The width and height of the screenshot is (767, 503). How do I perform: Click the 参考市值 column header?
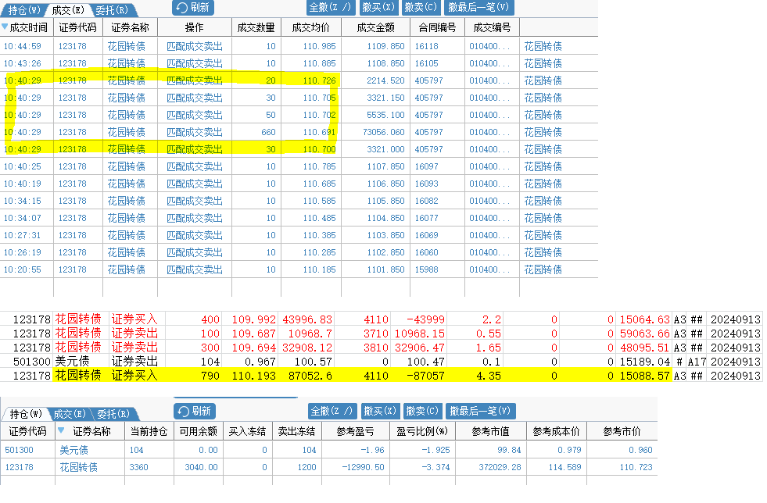[491, 431]
